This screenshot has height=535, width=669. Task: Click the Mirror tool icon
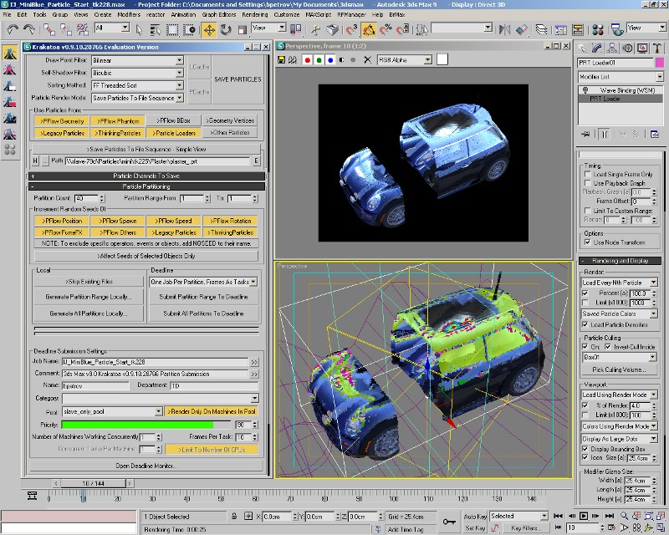pyautogui.click(x=504, y=29)
